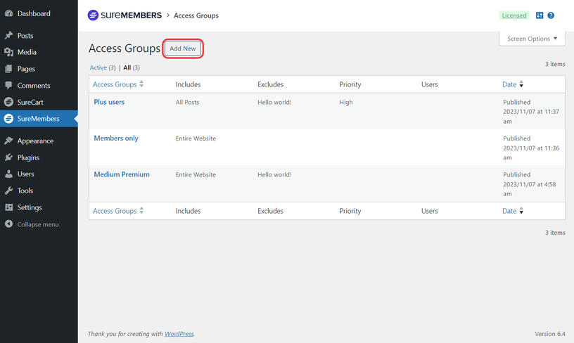This screenshot has height=343, width=574.
Task: Click the Tools wrench icon
Action: click(x=8, y=190)
